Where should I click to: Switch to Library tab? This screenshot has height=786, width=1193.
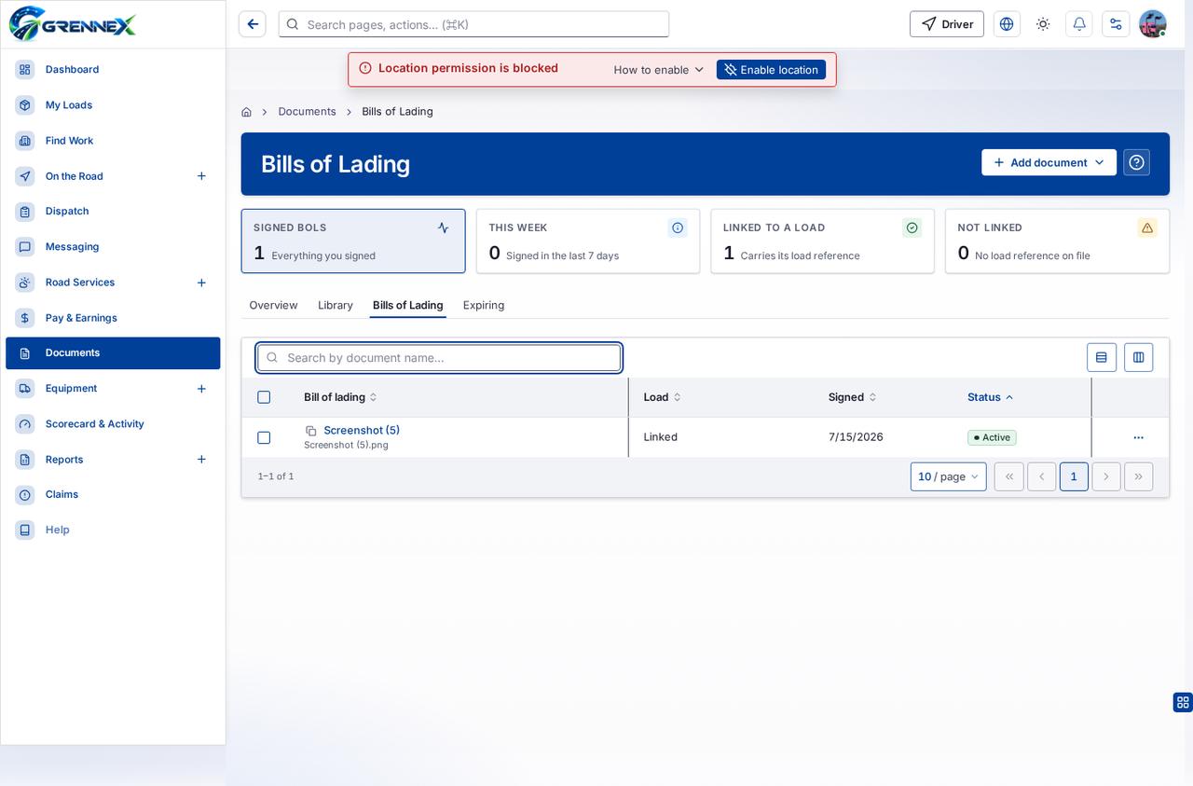click(336, 305)
